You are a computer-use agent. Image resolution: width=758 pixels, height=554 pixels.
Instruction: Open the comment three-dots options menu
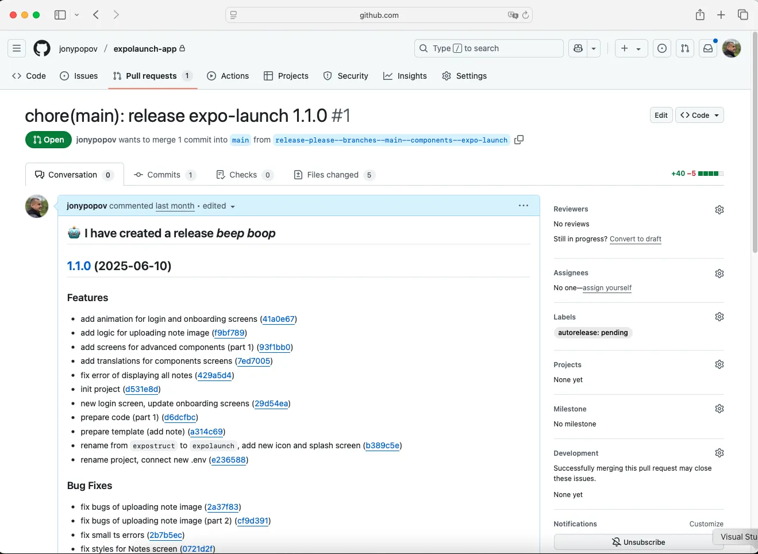point(524,205)
